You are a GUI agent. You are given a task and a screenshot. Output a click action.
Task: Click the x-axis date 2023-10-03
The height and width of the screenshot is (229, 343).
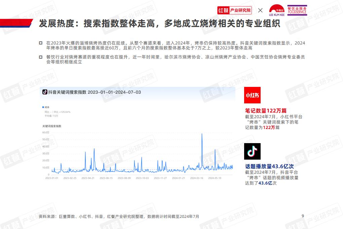point(142,178)
